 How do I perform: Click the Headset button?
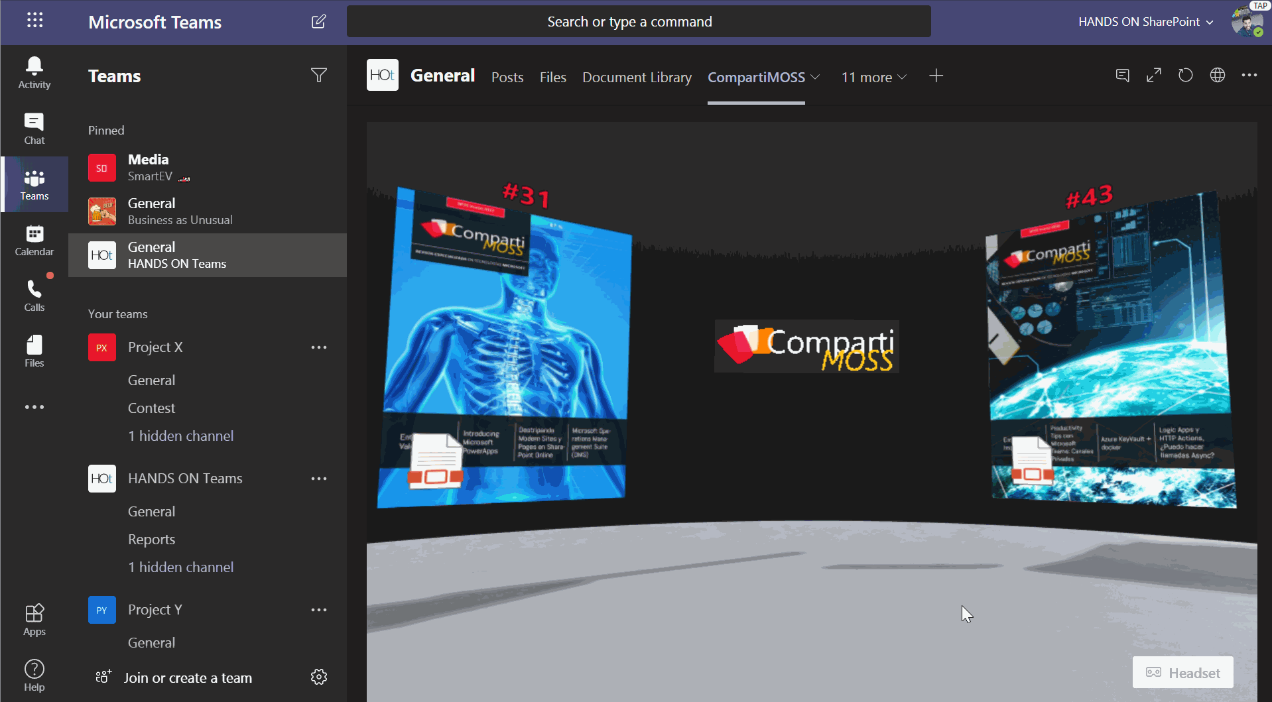[1182, 673]
